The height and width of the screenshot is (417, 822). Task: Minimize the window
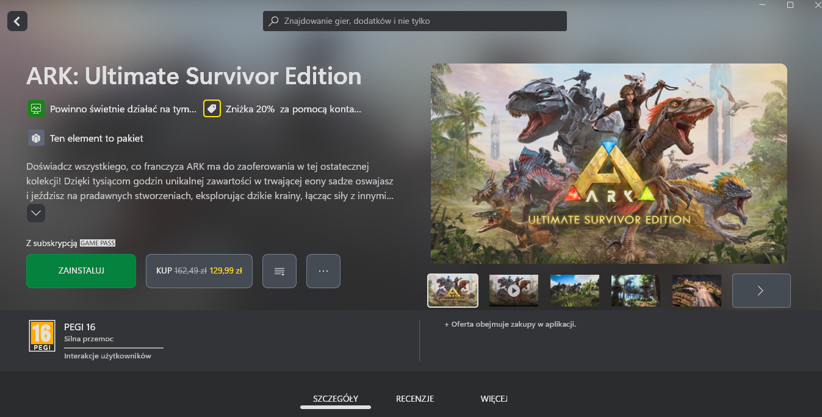coord(762,5)
